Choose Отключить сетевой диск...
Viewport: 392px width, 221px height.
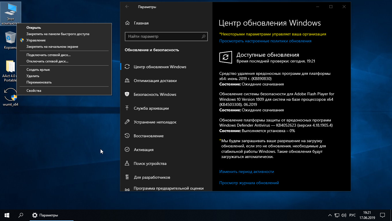tap(64, 61)
